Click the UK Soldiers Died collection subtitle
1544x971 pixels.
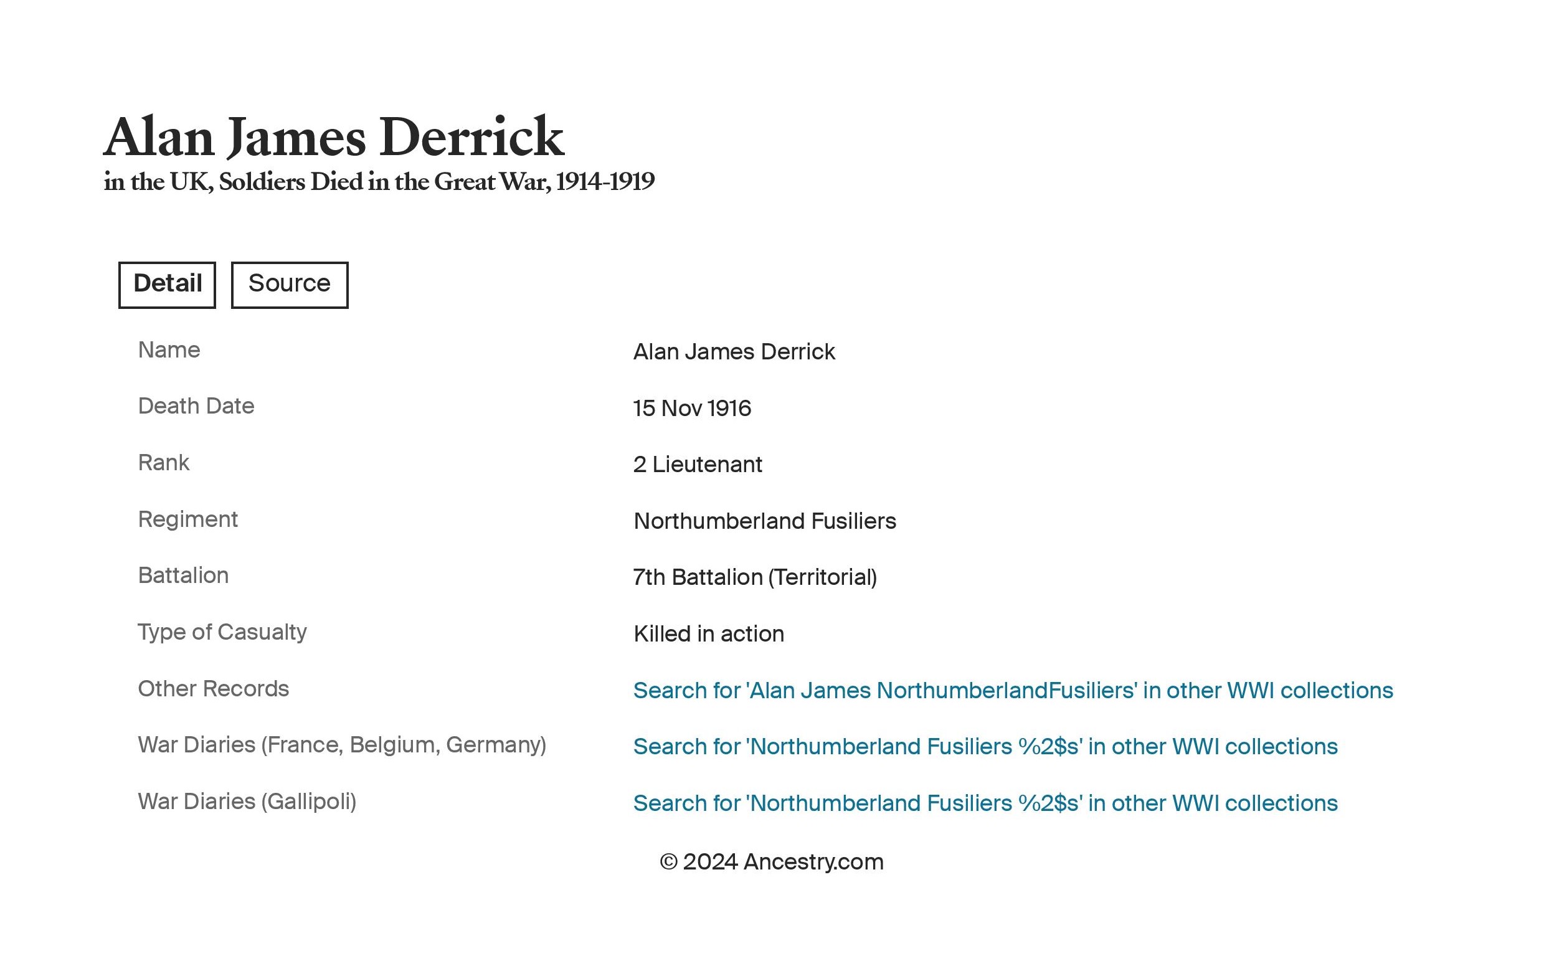click(x=379, y=182)
